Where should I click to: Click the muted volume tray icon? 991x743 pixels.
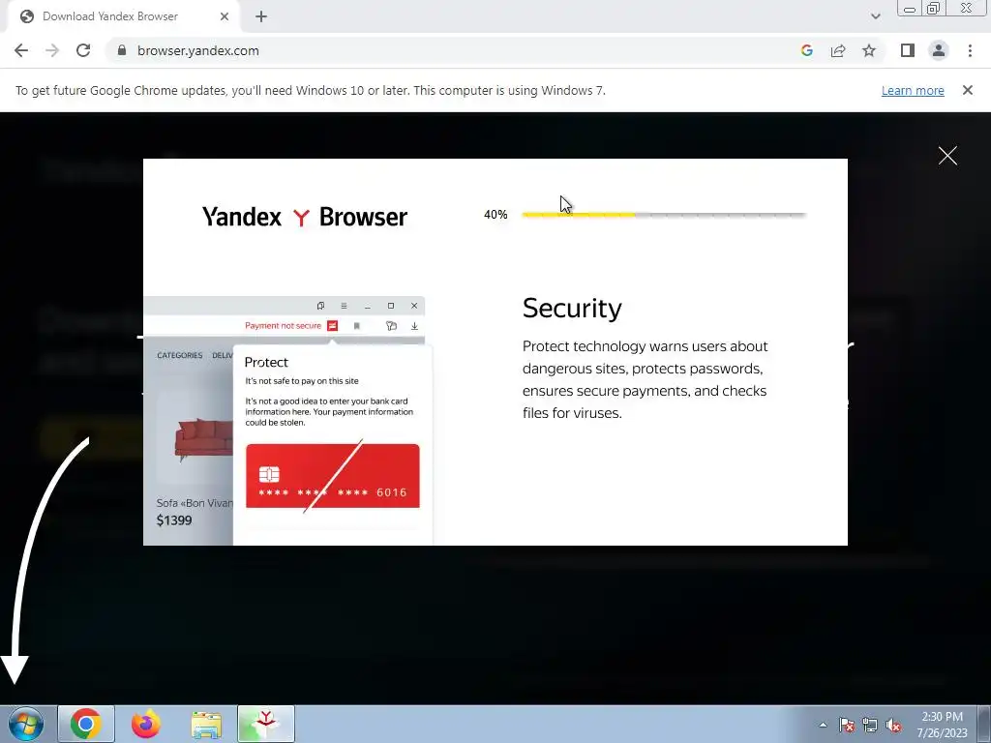(893, 725)
